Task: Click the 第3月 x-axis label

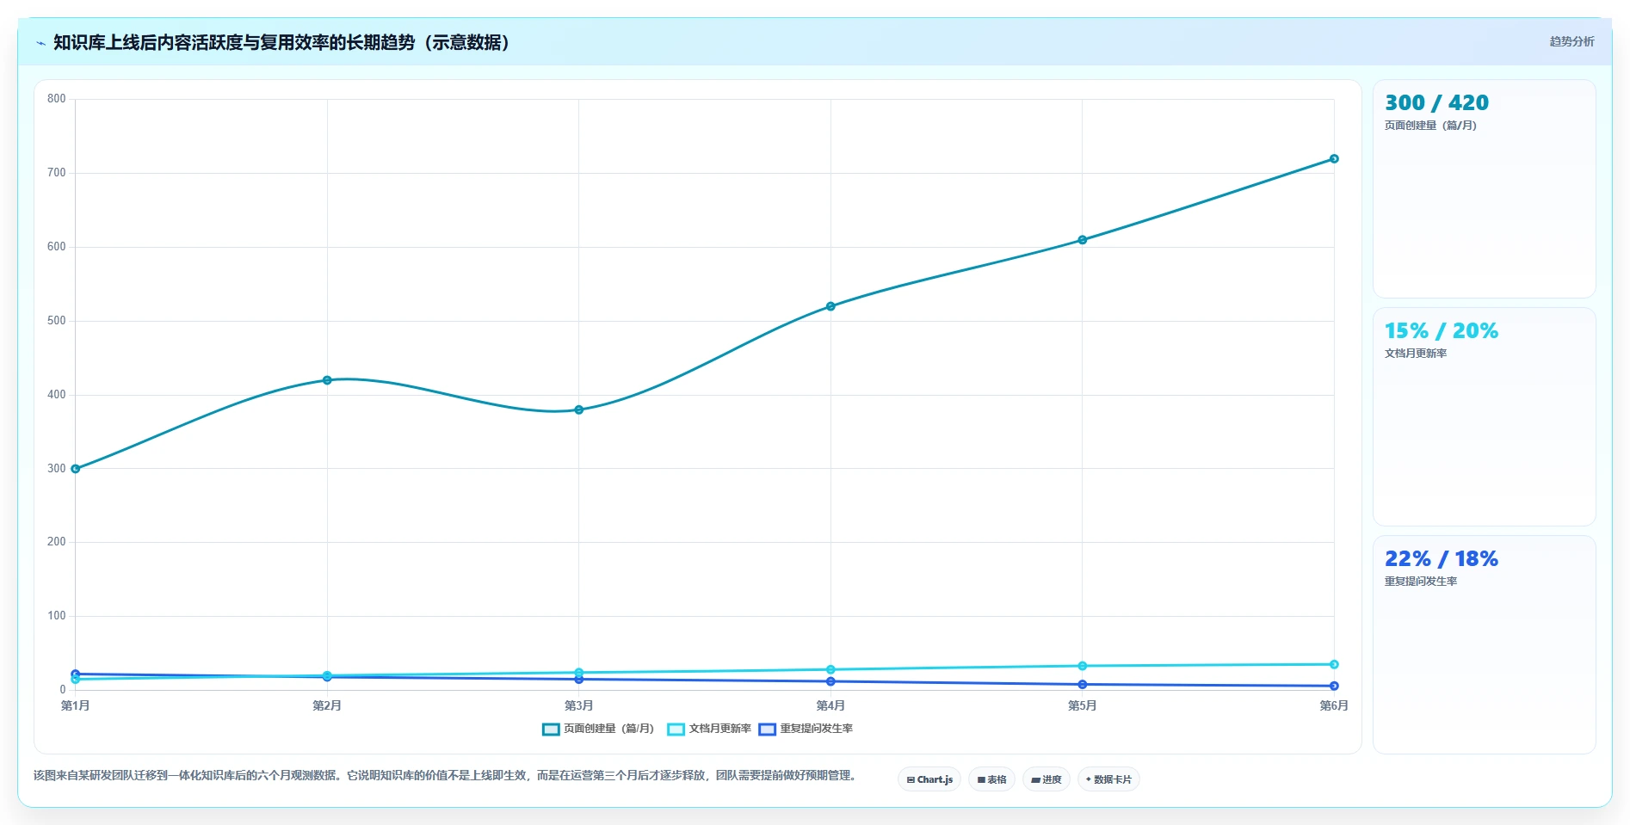Action: point(579,705)
